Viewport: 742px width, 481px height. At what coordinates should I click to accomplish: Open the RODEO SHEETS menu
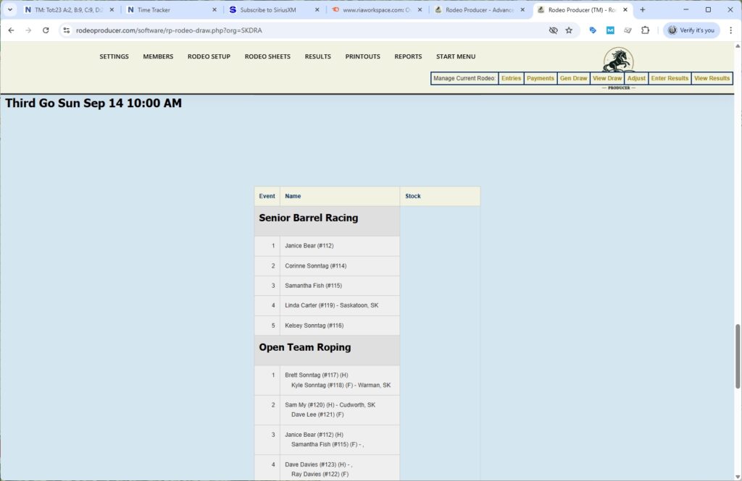tap(267, 56)
